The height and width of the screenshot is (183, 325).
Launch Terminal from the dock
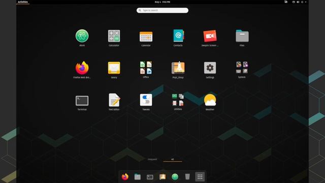coord(150,177)
